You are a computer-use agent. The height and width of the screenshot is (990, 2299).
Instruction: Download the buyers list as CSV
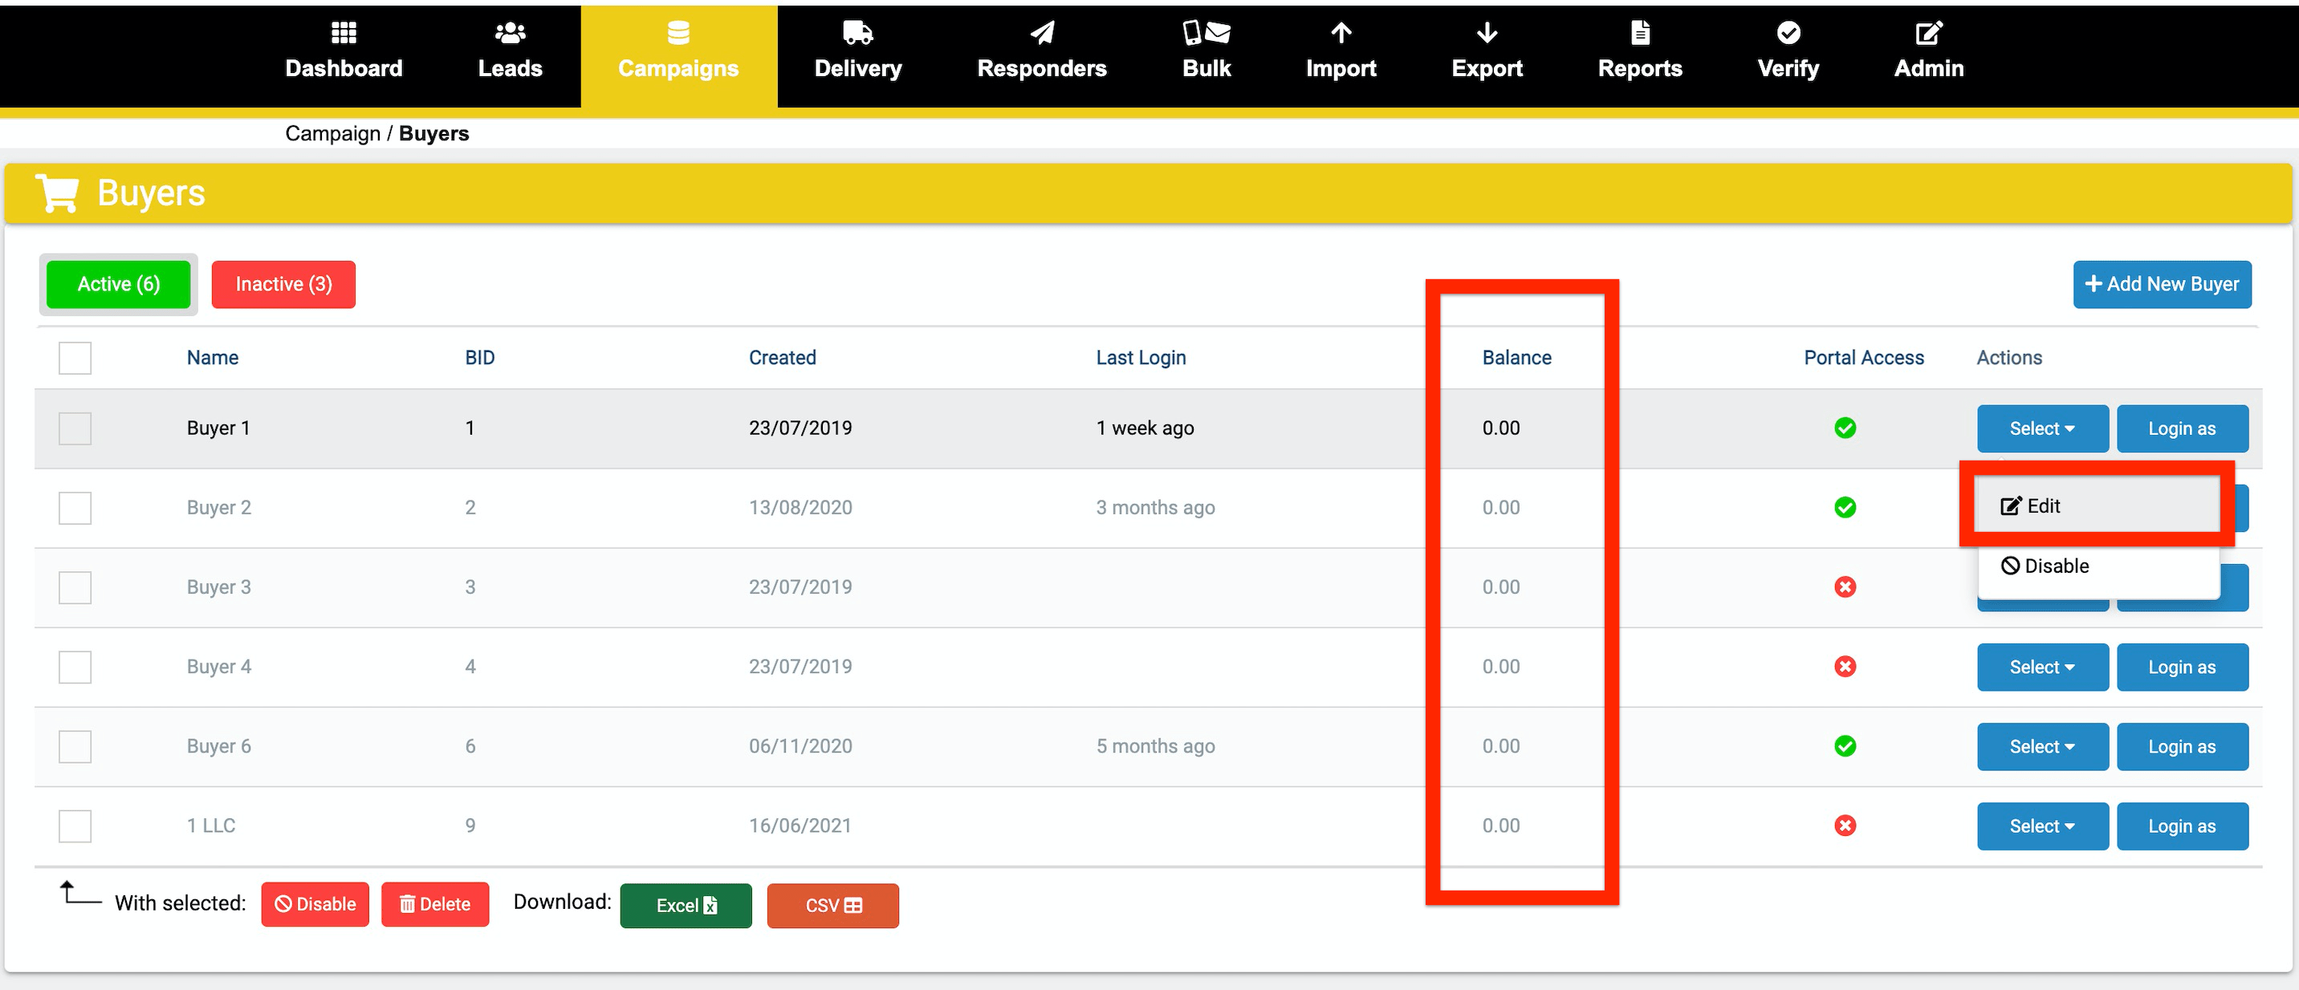(x=832, y=904)
